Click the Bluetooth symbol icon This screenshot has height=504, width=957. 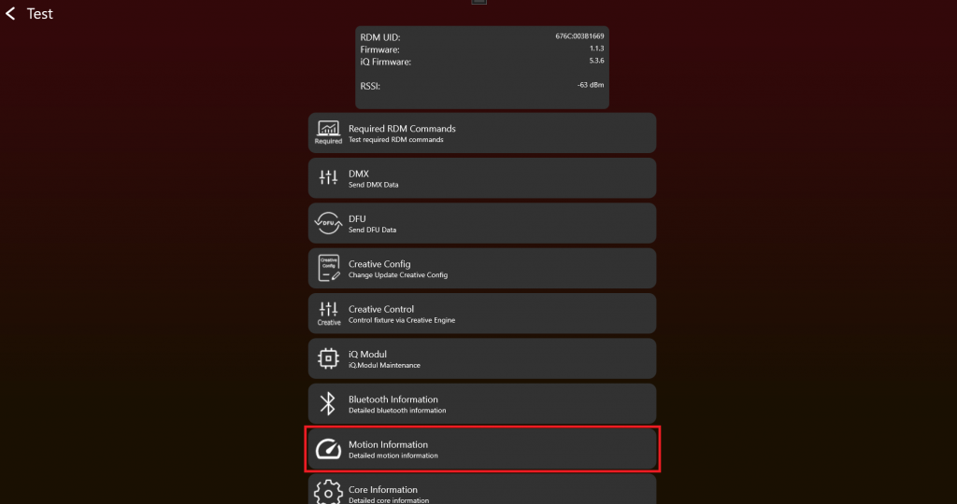pyautogui.click(x=328, y=403)
